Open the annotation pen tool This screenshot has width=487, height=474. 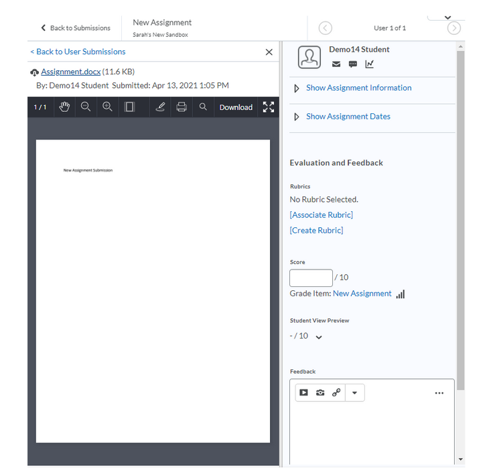point(160,107)
